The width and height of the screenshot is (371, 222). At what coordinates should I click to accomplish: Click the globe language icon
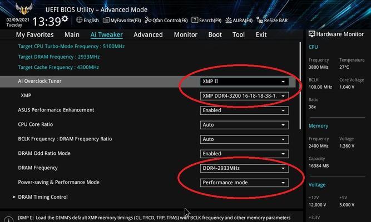(x=80, y=20)
